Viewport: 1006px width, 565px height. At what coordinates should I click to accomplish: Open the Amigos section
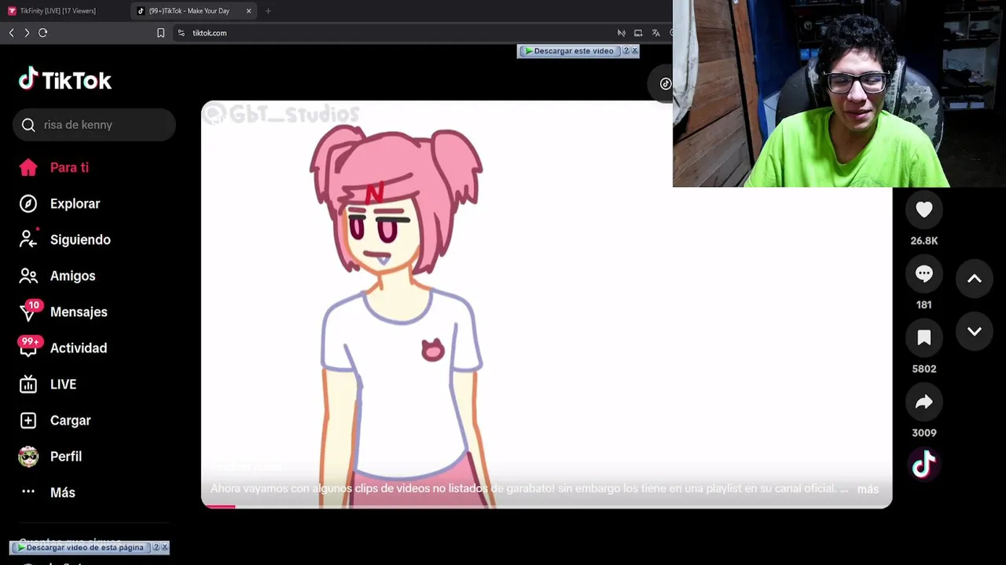(72, 275)
